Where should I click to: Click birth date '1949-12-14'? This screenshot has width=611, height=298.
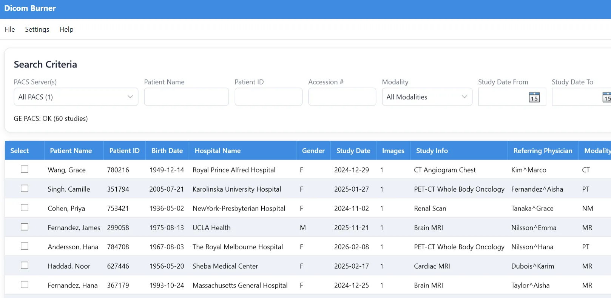167,170
